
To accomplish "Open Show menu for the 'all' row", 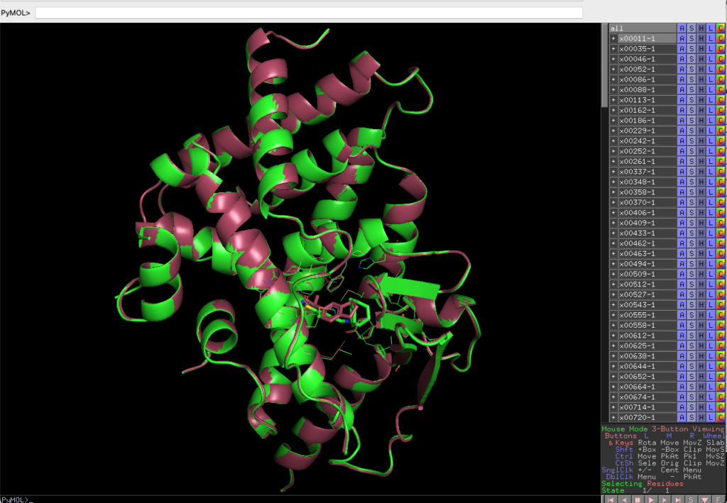I will (x=692, y=28).
